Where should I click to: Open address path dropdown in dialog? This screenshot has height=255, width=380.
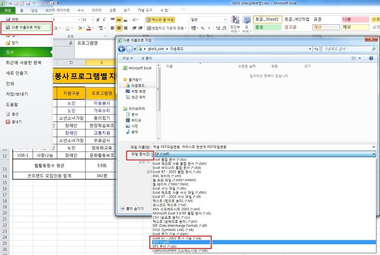[x=310, y=49]
